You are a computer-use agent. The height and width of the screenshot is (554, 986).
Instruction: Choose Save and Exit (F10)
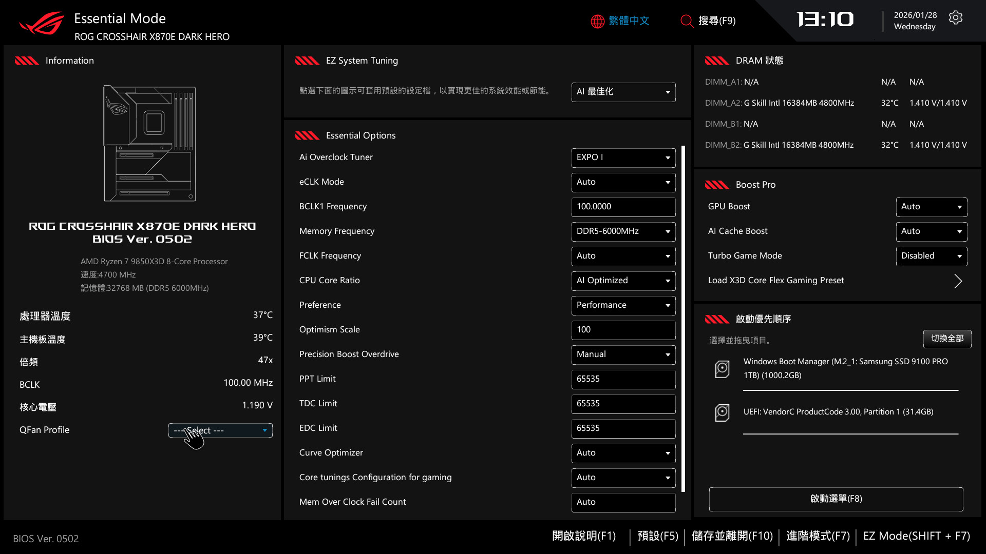point(732,536)
